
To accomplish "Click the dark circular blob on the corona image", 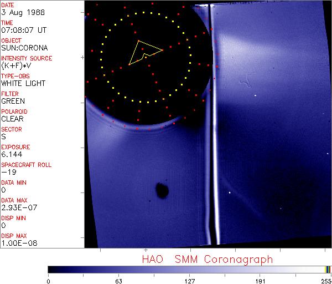I will click(x=162, y=191).
